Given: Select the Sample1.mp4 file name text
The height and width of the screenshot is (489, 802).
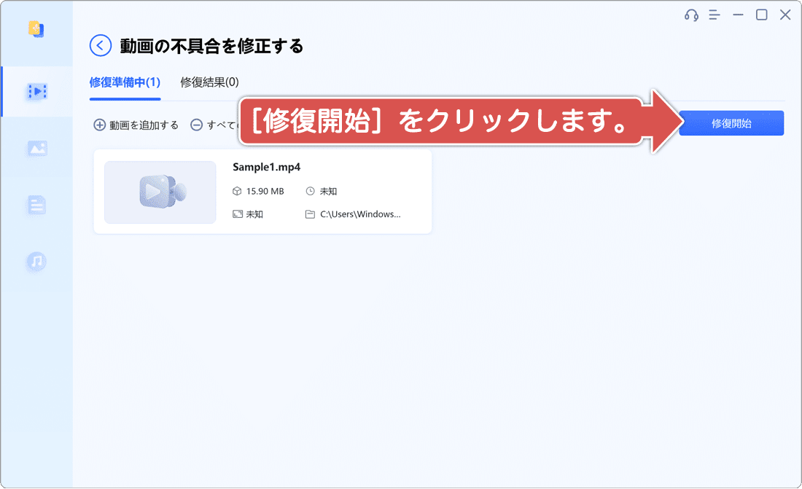Looking at the screenshot, I should tap(266, 167).
